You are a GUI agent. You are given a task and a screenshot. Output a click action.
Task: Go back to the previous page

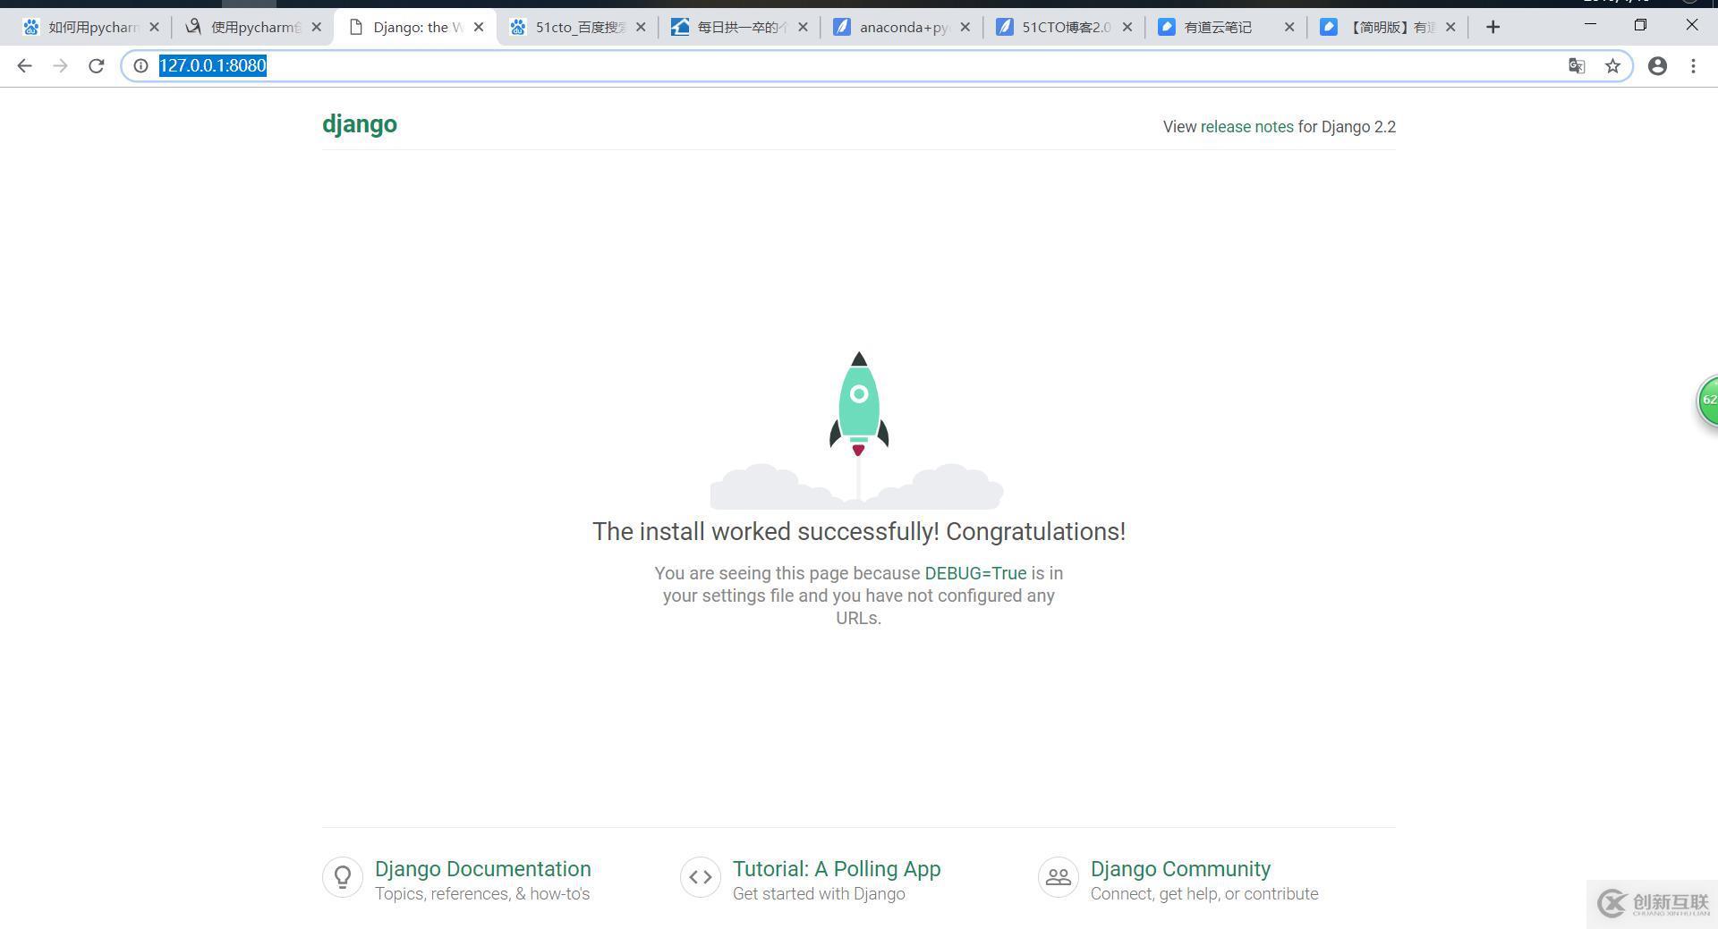coord(24,65)
